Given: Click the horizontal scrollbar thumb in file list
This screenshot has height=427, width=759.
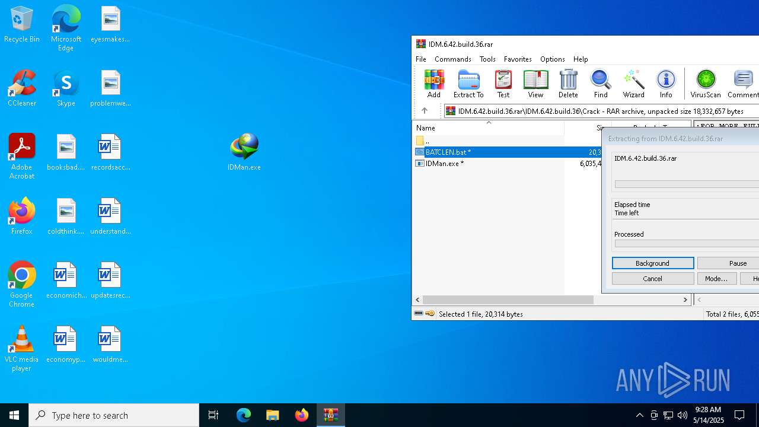Looking at the screenshot, I should (x=508, y=300).
